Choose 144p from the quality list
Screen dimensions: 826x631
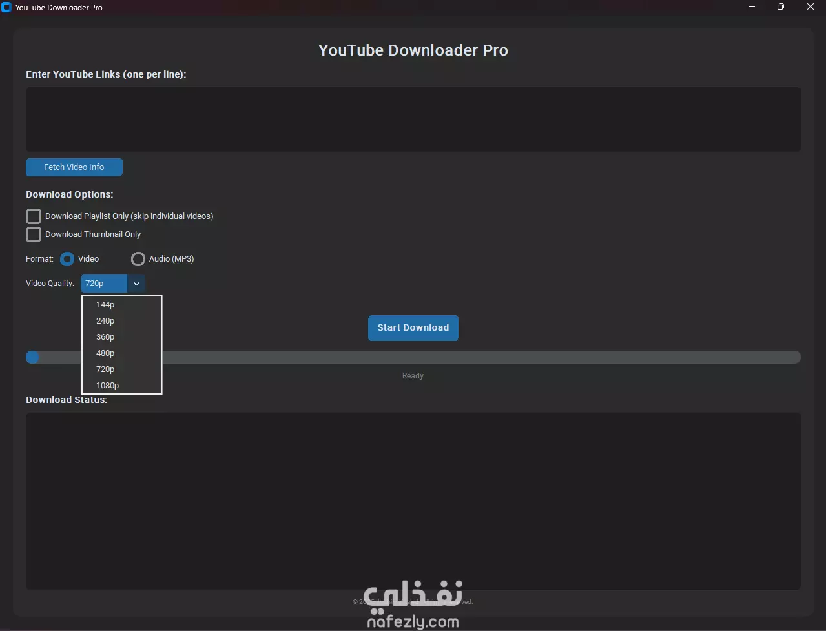click(121, 305)
